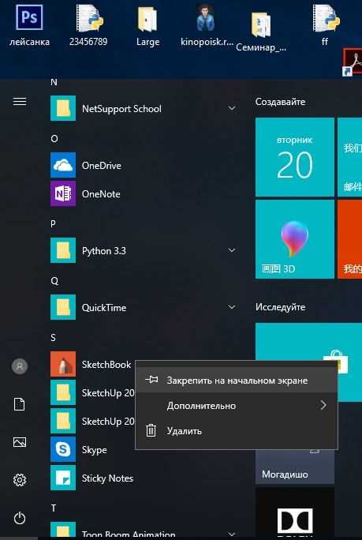The image size is (362, 540).
Task: Click the P letter header in app list
Action: (x=53, y=224)
